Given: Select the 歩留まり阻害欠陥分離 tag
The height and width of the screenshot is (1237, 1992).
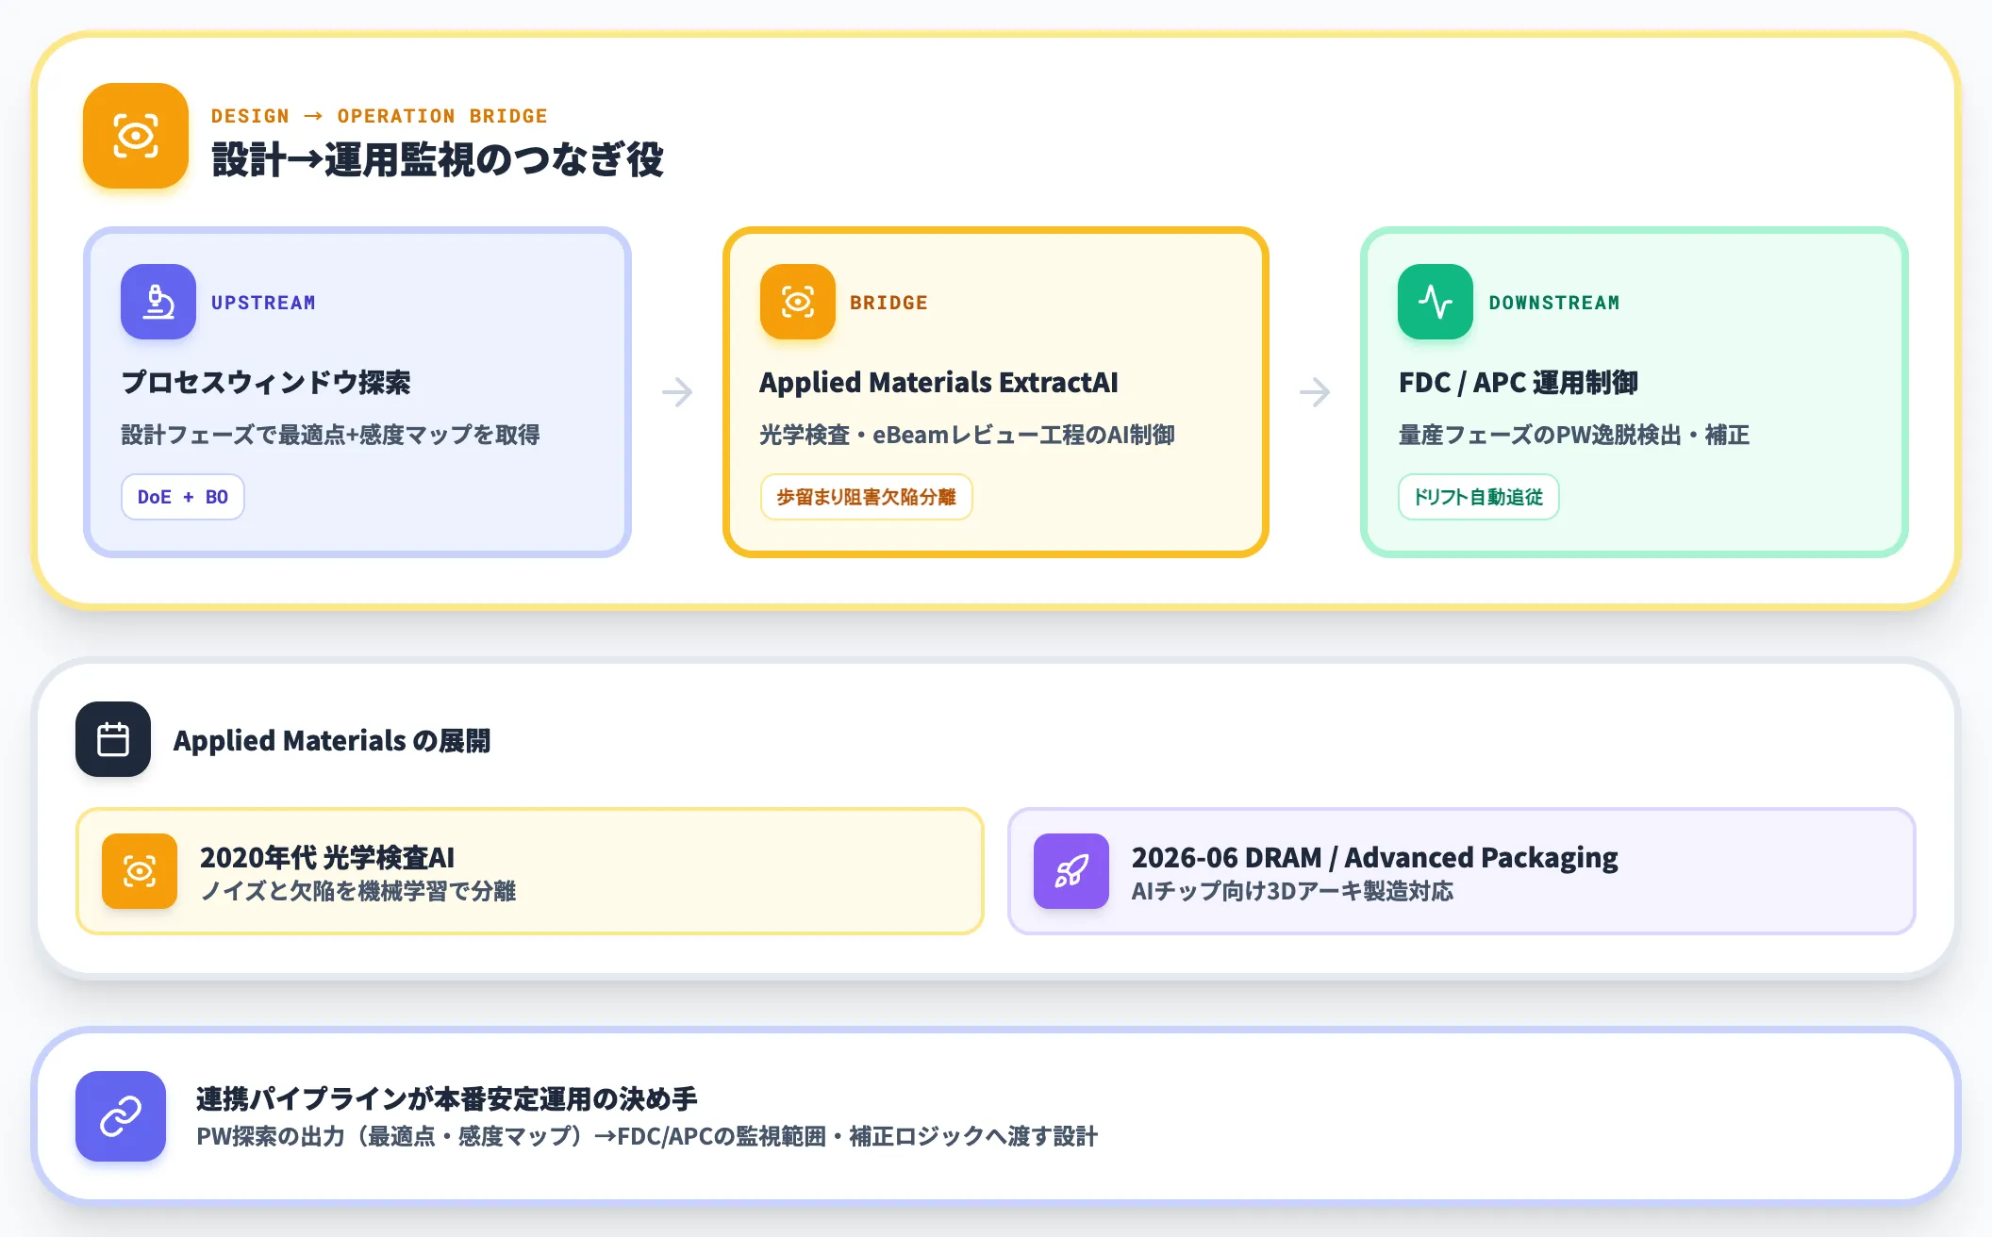Looking at the screenshot, I should [866, 497].
